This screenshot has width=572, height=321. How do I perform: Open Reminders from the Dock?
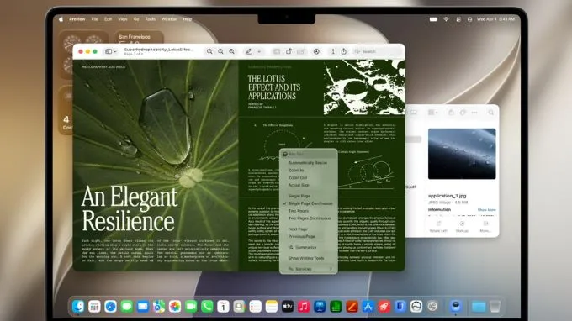tap(255, 307)
